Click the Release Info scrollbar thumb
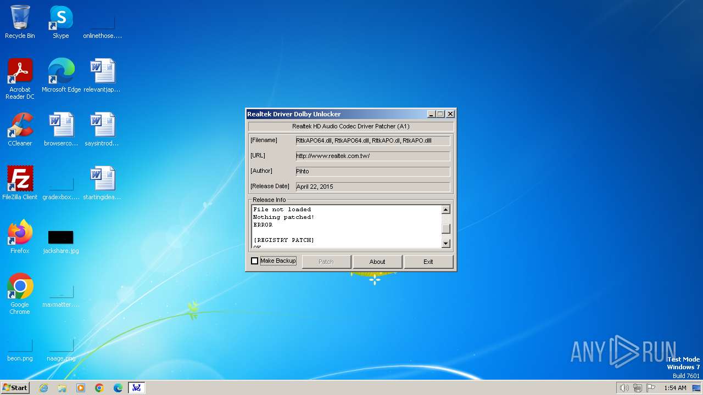Viewport: 703px width, 395px height. [x=446, y=229]
